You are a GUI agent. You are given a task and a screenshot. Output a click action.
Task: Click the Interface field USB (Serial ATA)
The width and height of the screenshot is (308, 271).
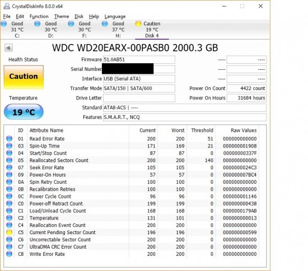point(139,79)
